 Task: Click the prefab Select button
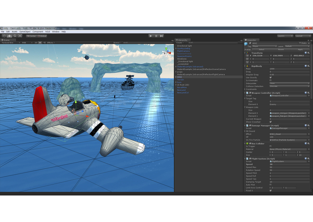pos(262,49)
